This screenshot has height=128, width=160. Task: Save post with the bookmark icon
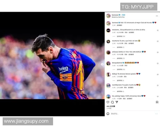(x=157, y=102)
